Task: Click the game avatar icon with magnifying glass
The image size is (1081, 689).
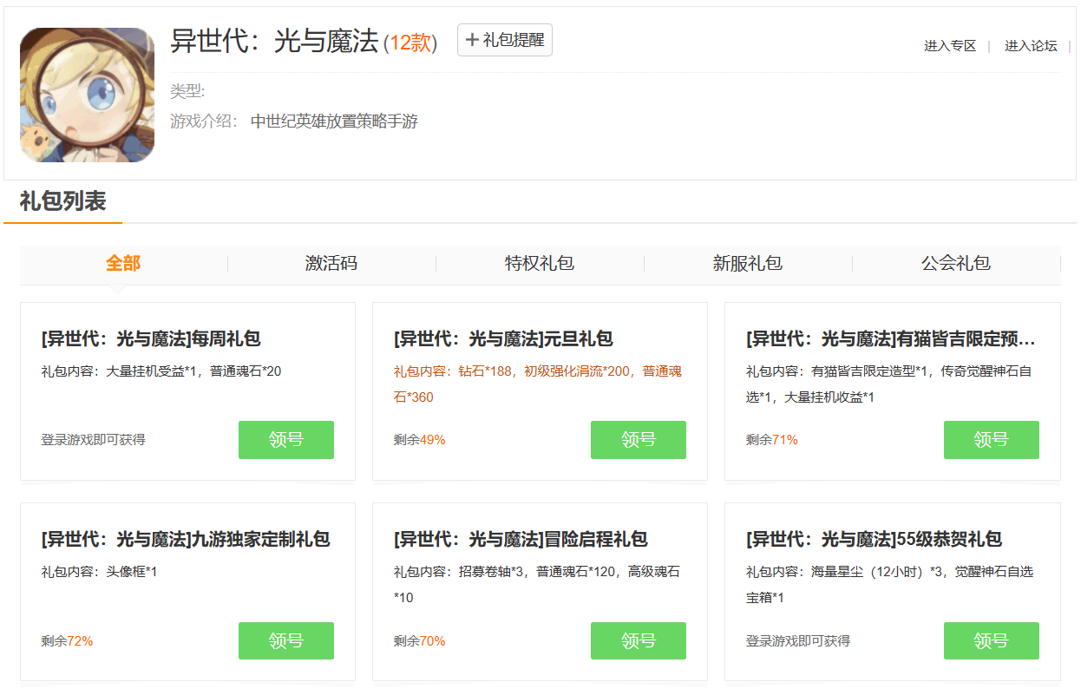Action: (x=87, y=95)
